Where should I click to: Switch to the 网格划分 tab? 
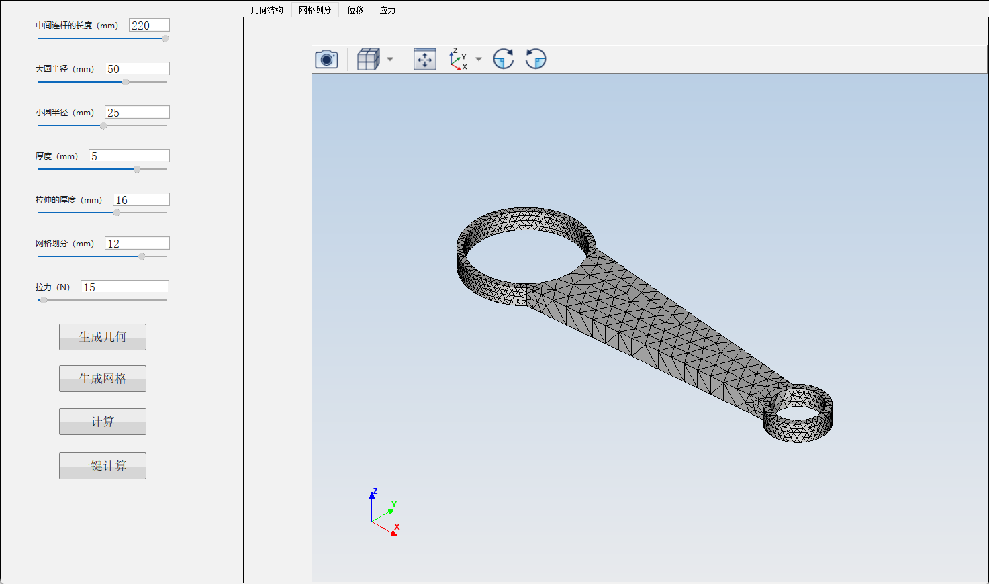pyautogui.click(x=315, y=10)
